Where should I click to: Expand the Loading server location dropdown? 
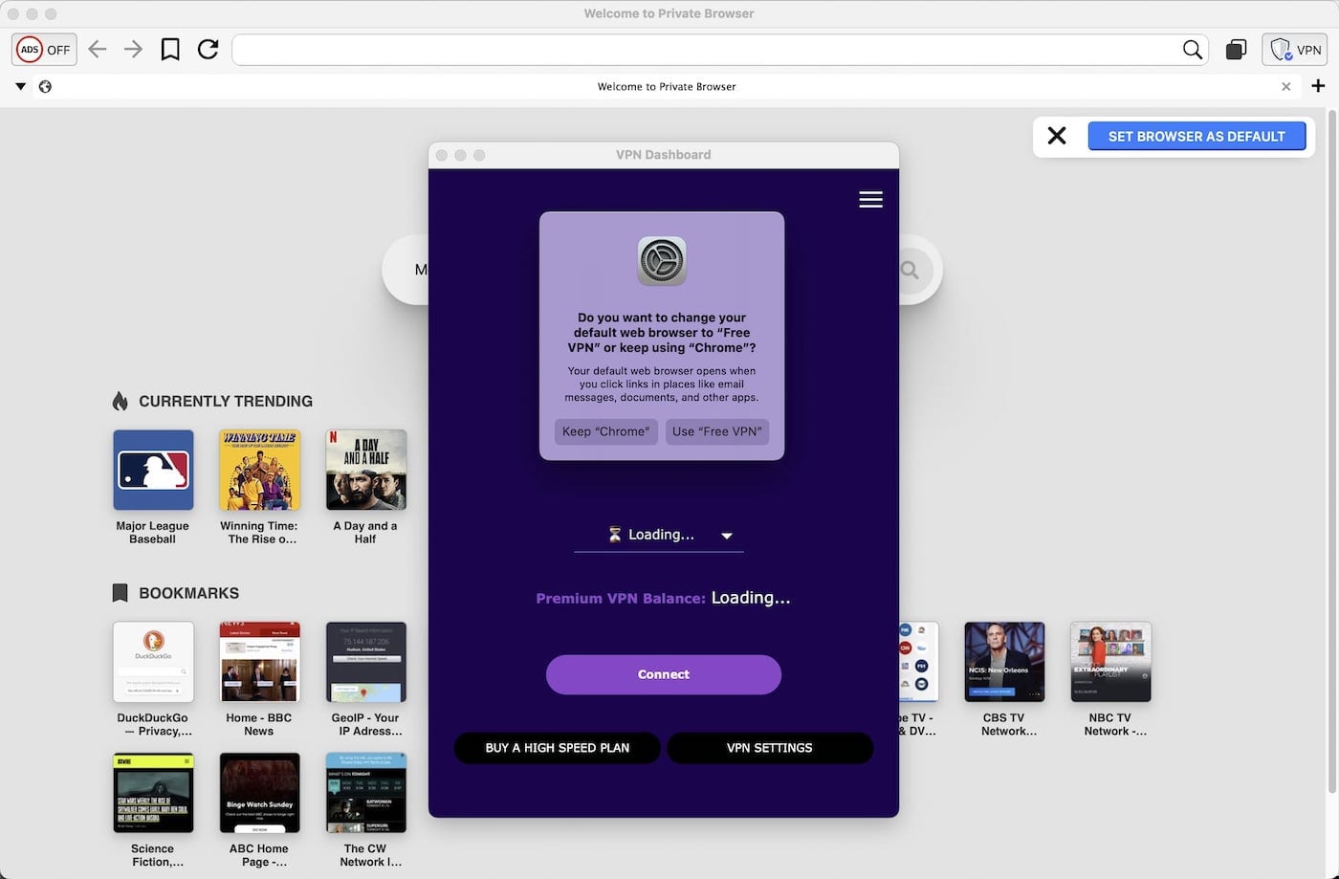click(x=727, y=536)
